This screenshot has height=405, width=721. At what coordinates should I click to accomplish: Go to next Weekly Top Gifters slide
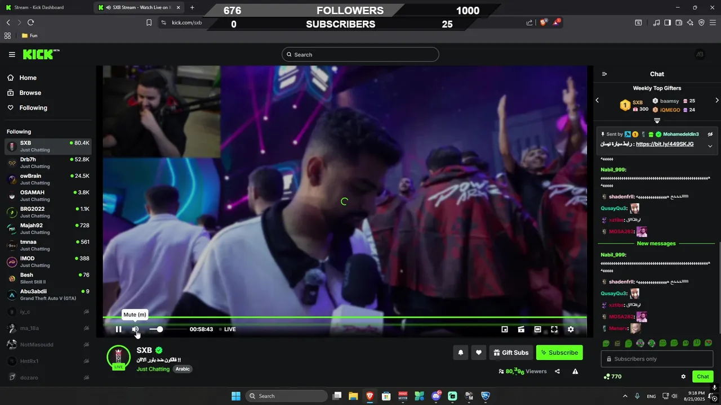point(716,100)
